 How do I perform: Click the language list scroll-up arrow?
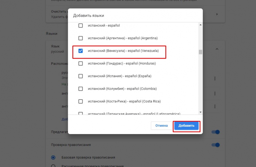click(x=200, y=25)
